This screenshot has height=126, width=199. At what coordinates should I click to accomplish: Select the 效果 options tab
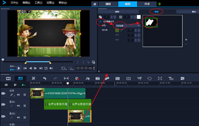pyautogui.click(x=156, y=12)
